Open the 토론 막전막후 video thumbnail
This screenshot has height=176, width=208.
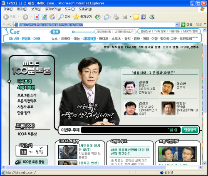click(x=178, y=154)
